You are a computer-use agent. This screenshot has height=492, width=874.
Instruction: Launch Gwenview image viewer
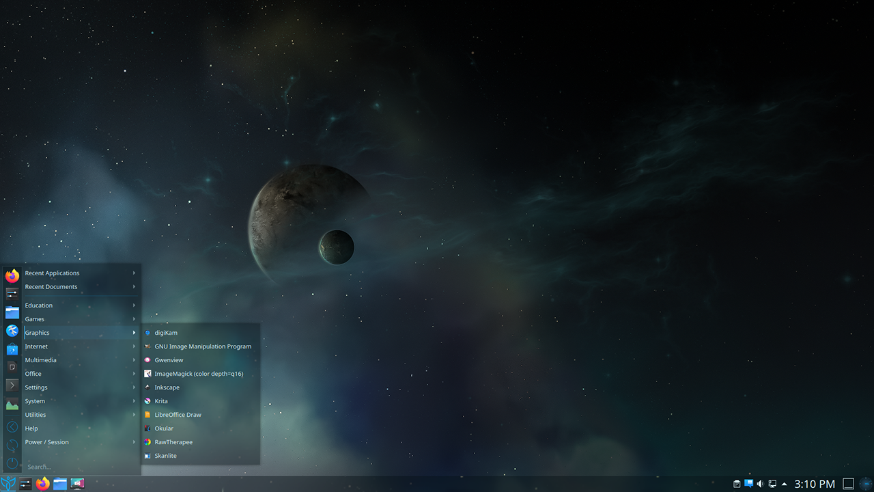201,360
